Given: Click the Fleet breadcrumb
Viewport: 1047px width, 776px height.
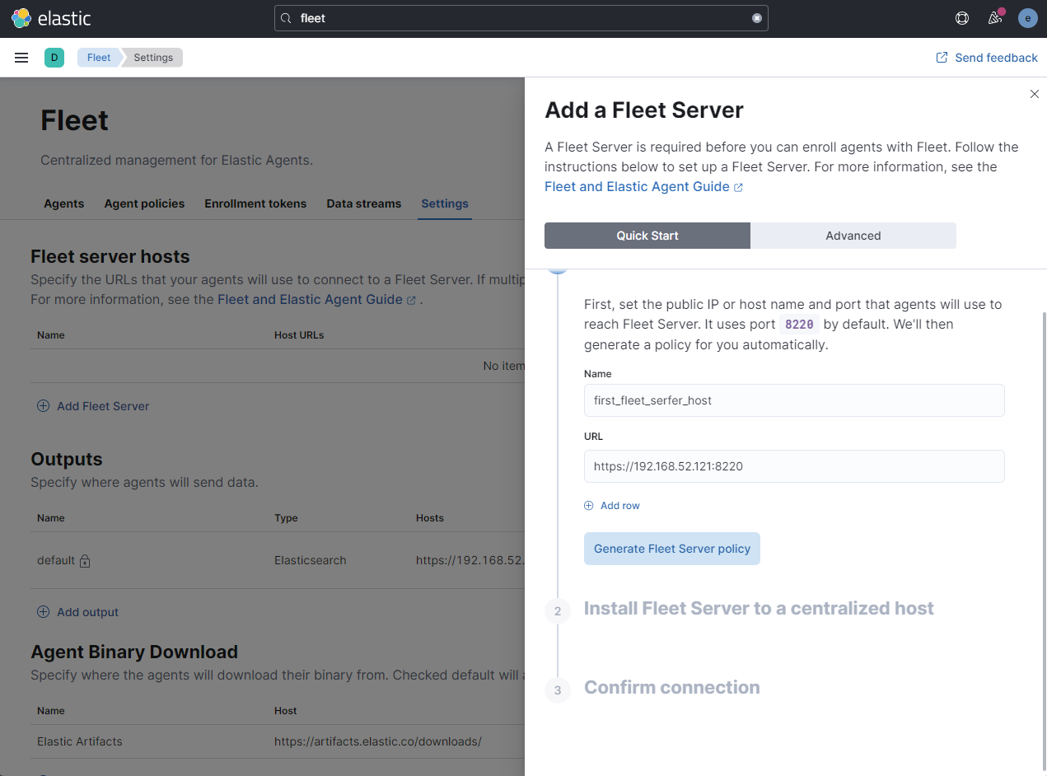Looking at the screenshot, I should [x=99, y=58].
